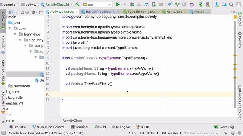Toggle tool window bars icon in status corner
Screen dimensions: 243x136
(3, 133)
